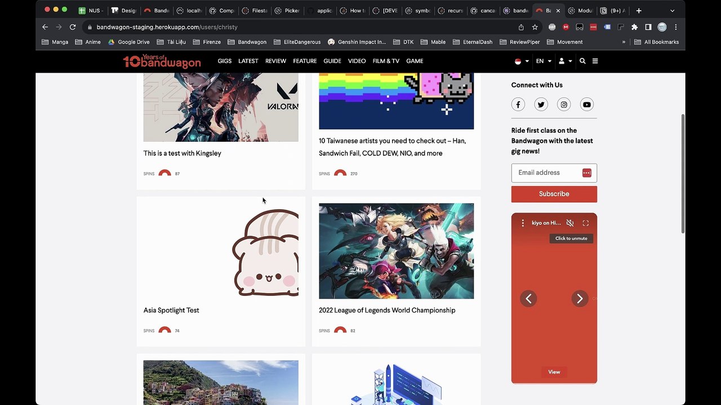The width and height of the screenshot is (721, 405).
Task: Open '2022 League of Legends World Championship' title
Action: coord(387,310)
